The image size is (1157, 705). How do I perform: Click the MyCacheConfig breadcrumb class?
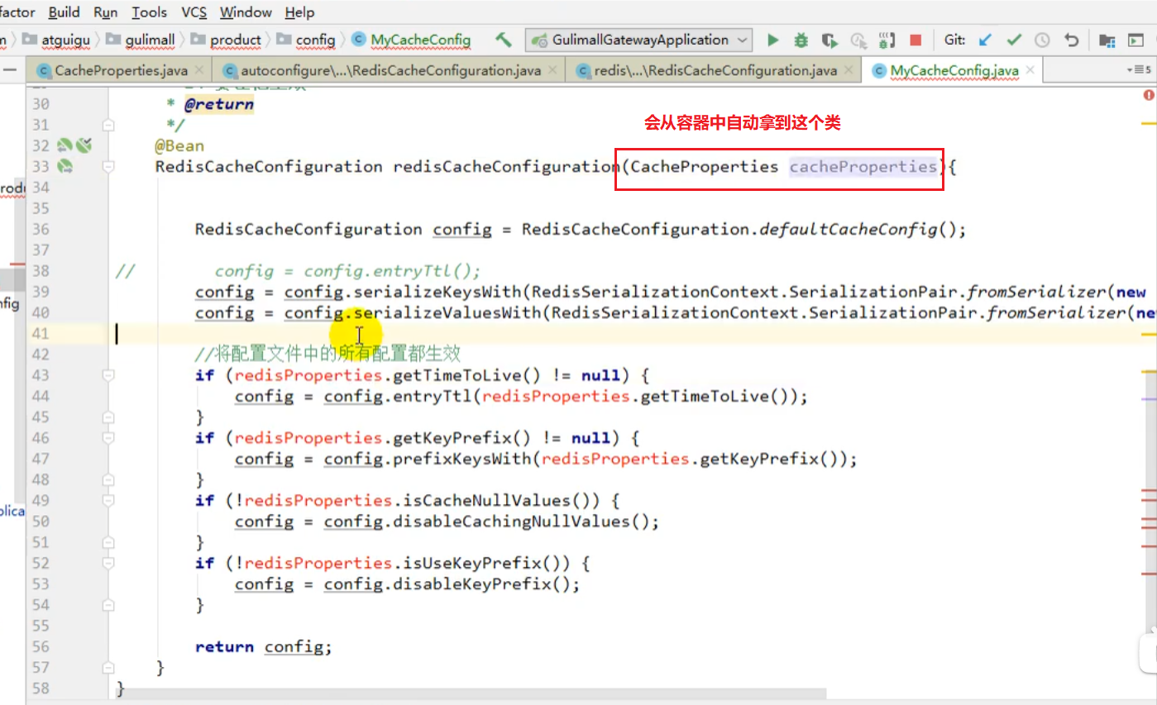411,40
